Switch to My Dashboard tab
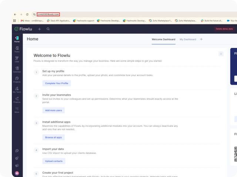 [188, 39]
